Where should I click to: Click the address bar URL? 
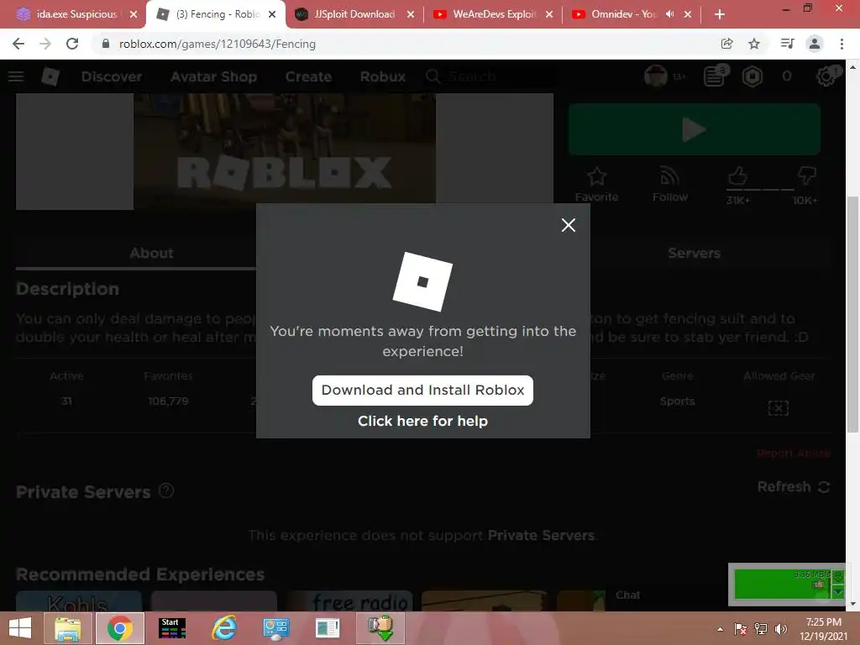(218, 44)
